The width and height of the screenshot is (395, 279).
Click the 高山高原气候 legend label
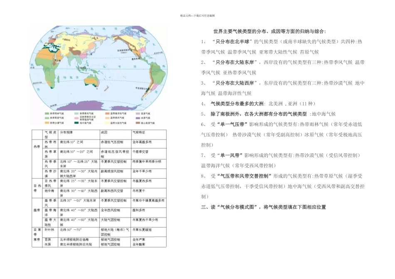pos(148,123)
